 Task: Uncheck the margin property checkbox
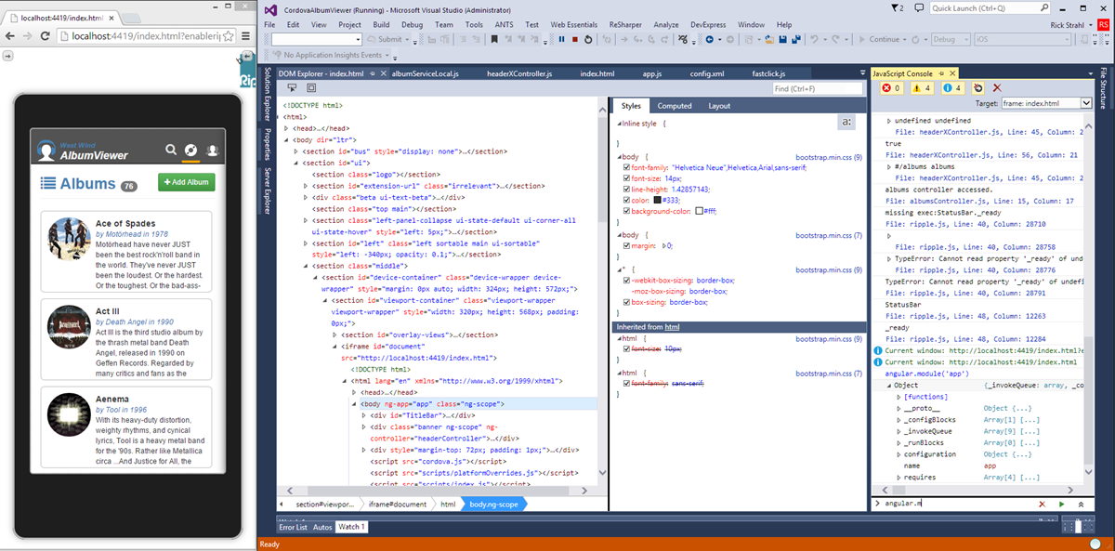click(x=626, y=246)
